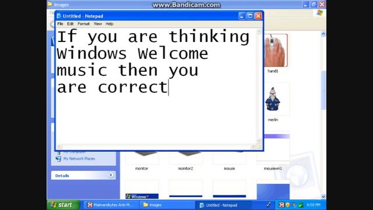Click the Notepad text area
Viewport: 373px width, 210px height.
pos(156,86)
